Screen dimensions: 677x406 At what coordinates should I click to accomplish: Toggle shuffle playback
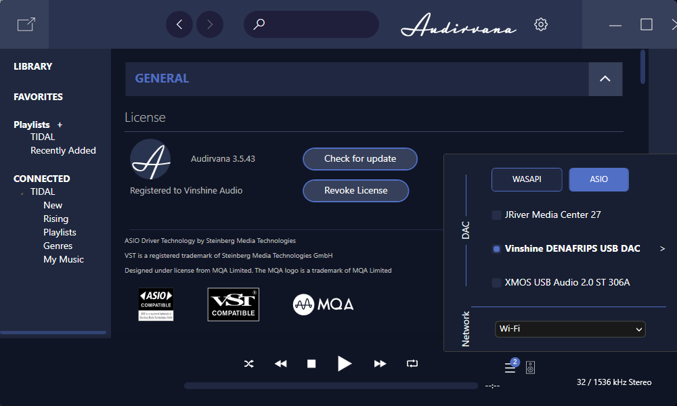click(248, 364)
